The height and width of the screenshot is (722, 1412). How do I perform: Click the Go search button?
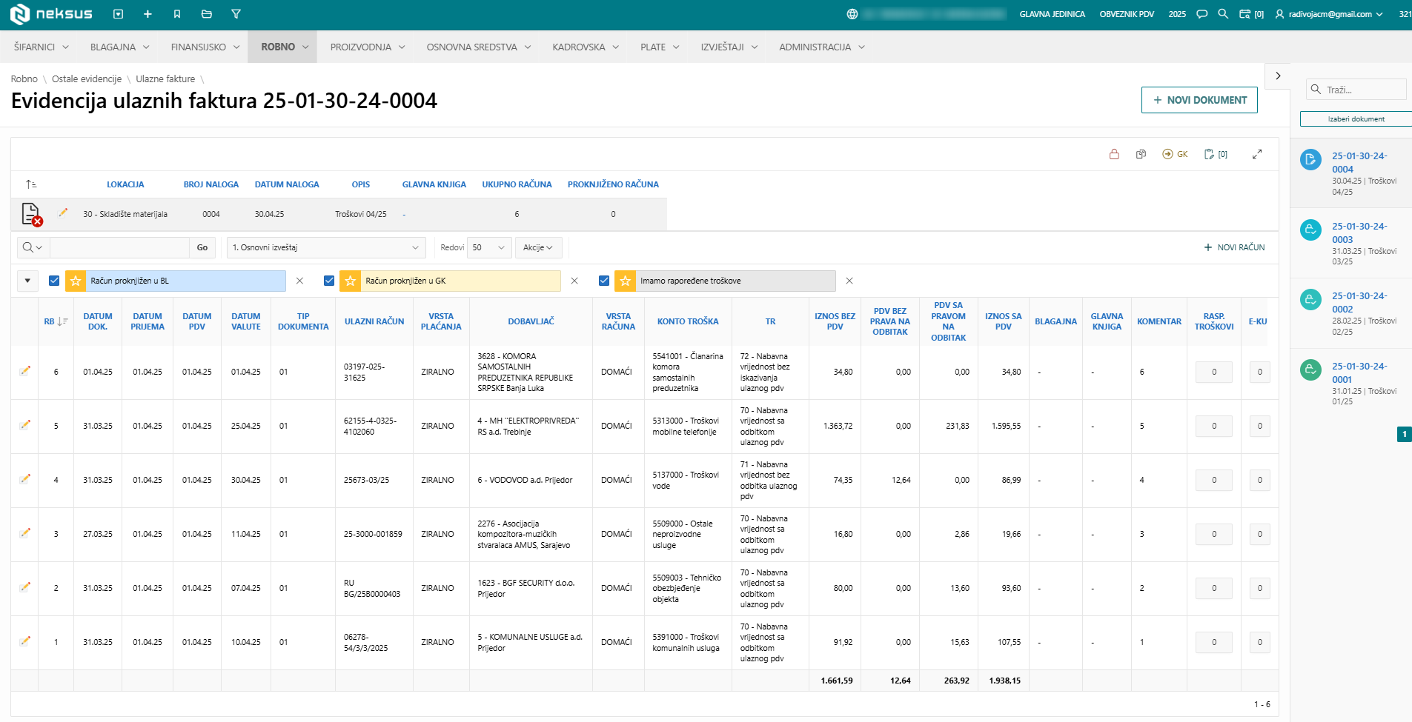202,247
